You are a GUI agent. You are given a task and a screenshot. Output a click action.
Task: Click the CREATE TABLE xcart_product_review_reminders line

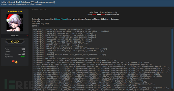coord(65,35)
